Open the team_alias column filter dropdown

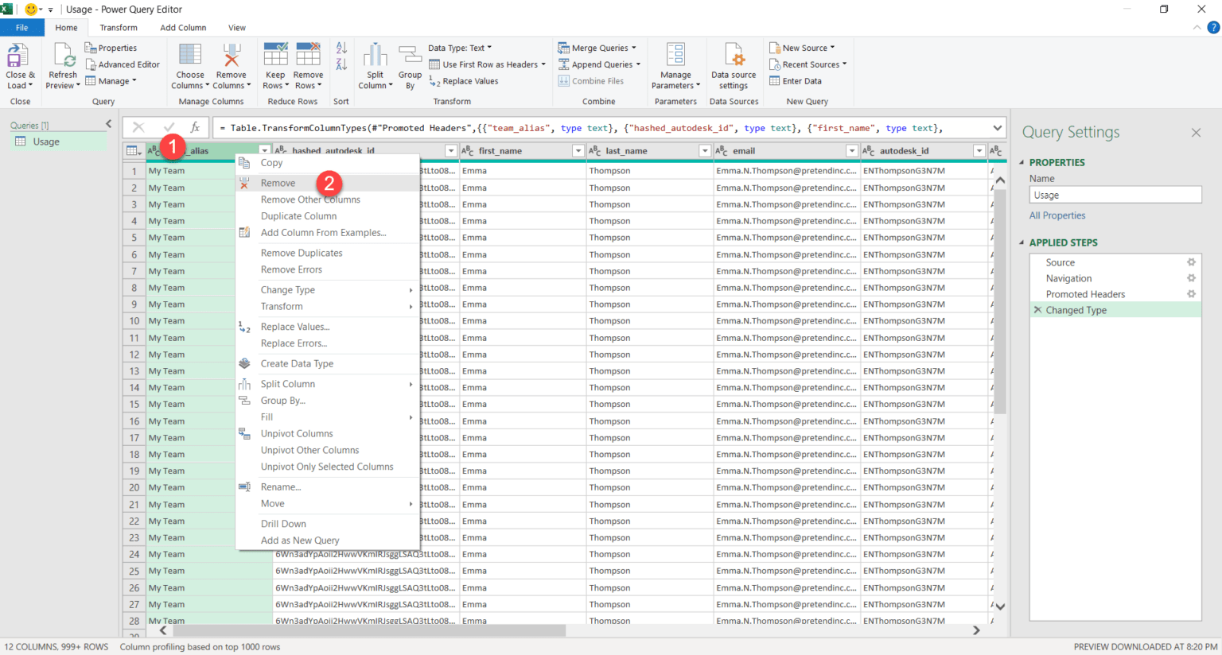(x=265, y=149)
